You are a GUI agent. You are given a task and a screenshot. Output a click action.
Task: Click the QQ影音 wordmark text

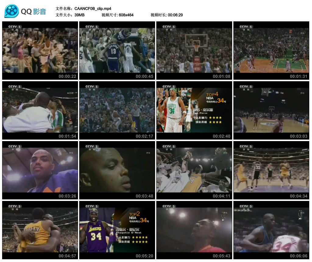34,12
